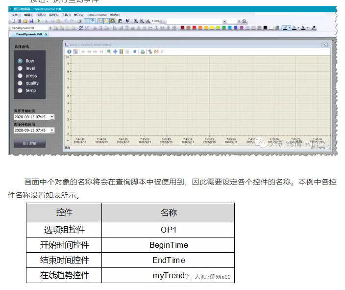
Task: Click the green Run (runtime start) icon
Action: point(38,21)
